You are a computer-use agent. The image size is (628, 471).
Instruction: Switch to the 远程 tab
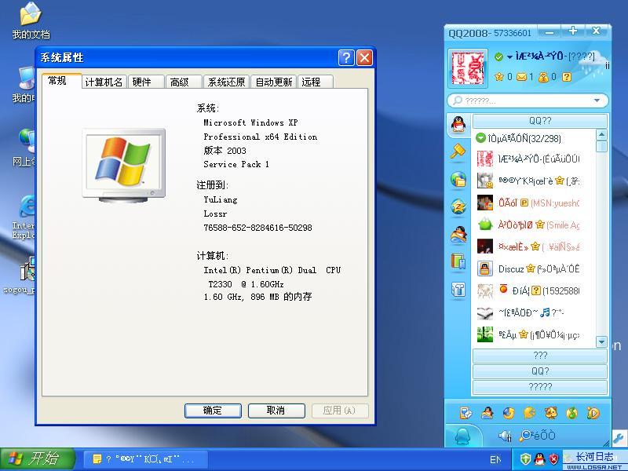click(x=316, y=82)
